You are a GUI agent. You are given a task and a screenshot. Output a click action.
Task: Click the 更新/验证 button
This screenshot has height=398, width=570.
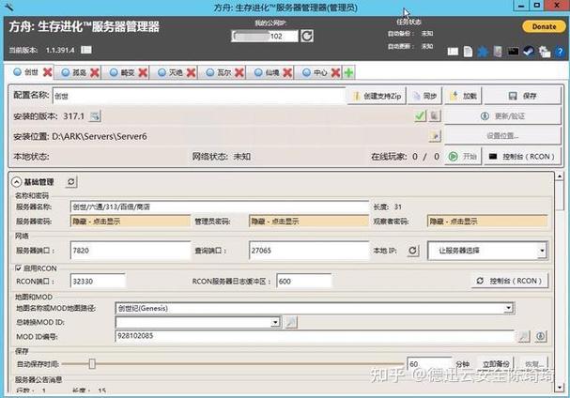click(502, 116)
